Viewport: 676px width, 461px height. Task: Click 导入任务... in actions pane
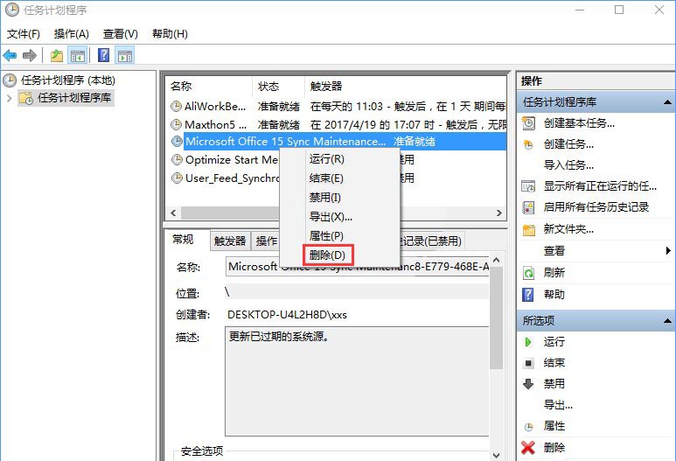(568, 165)
